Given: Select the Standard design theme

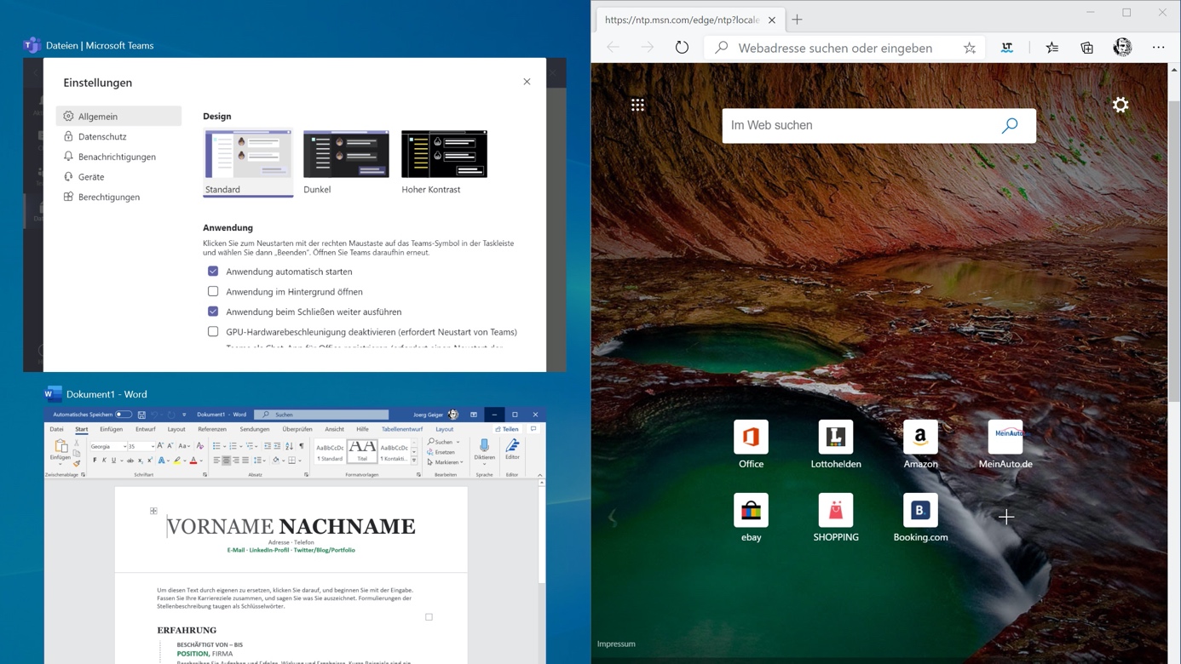Looking at the screenshot, I should point(248,163).
